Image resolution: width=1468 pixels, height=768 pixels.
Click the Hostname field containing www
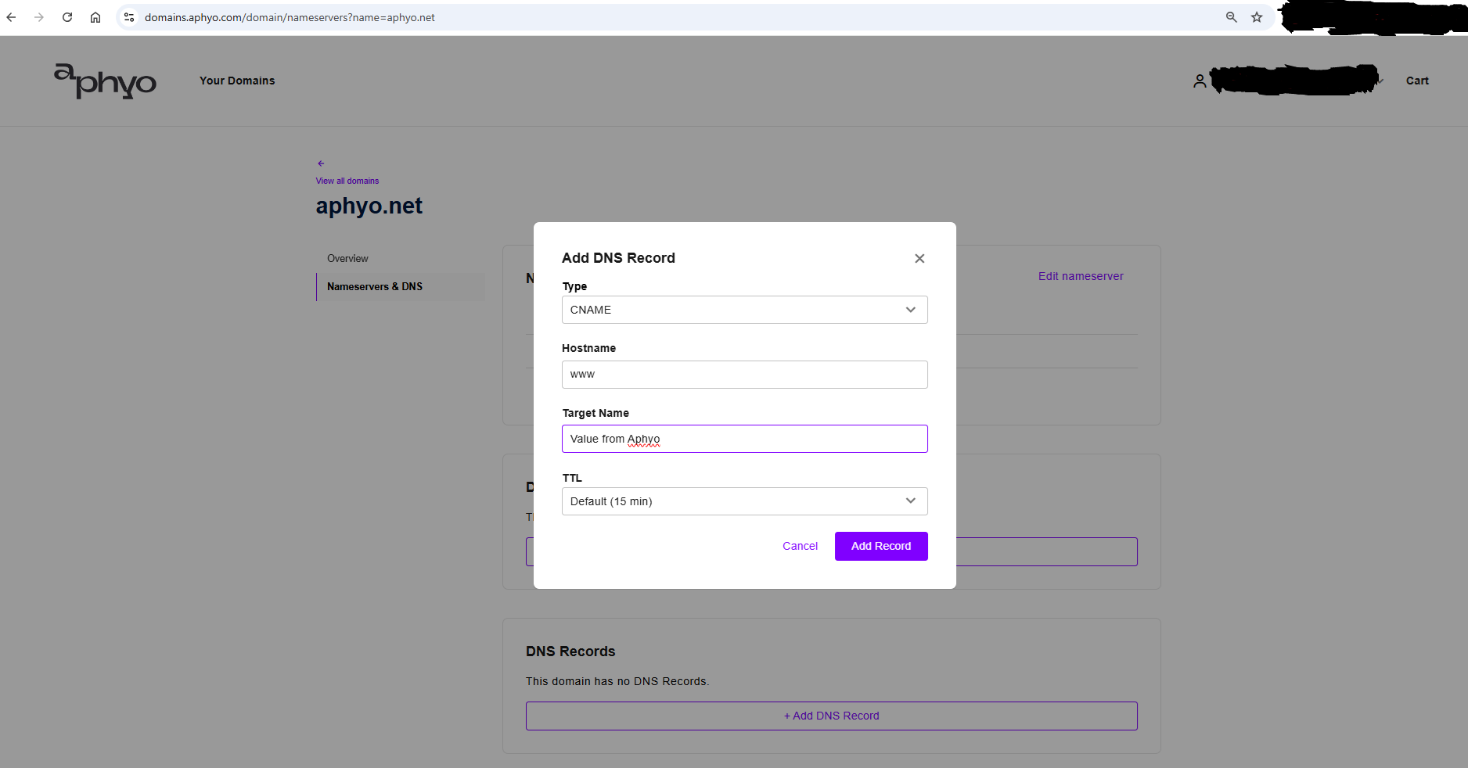(745, 375)
